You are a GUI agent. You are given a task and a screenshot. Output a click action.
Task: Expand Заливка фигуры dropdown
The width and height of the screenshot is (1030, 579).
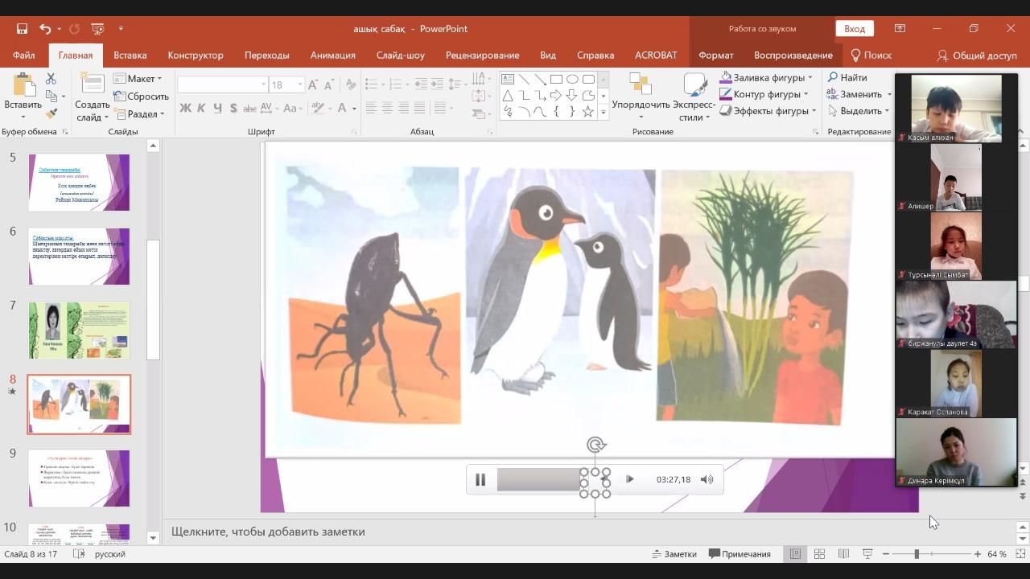[810, 78]
